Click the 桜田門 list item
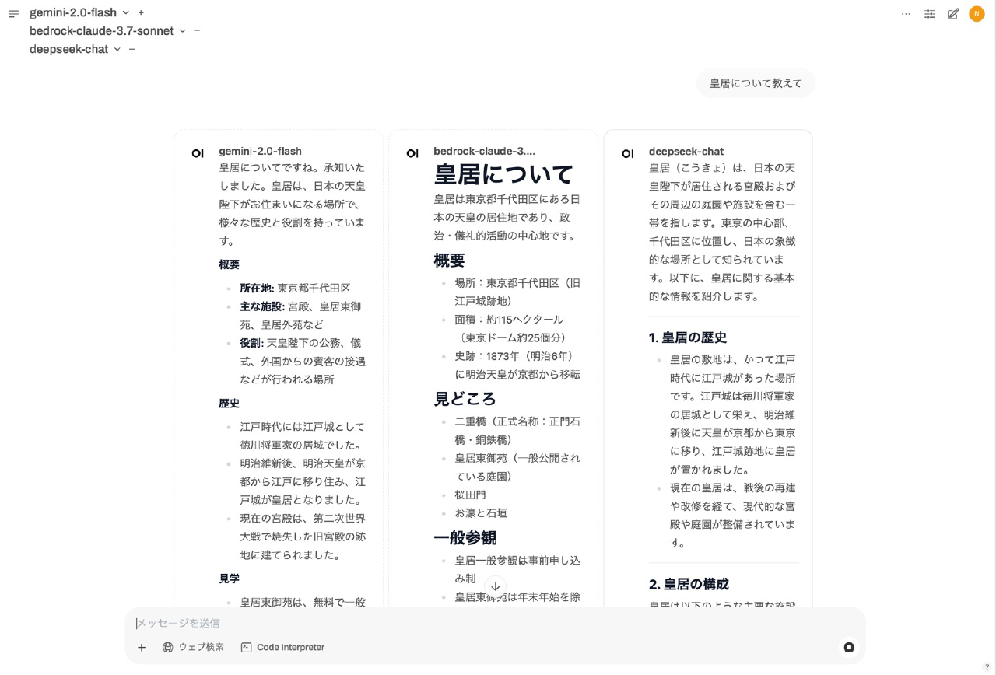The image size is (996, 675). pos(470,495)
